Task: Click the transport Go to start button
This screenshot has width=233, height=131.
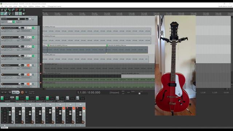Action: click(3, 92)
